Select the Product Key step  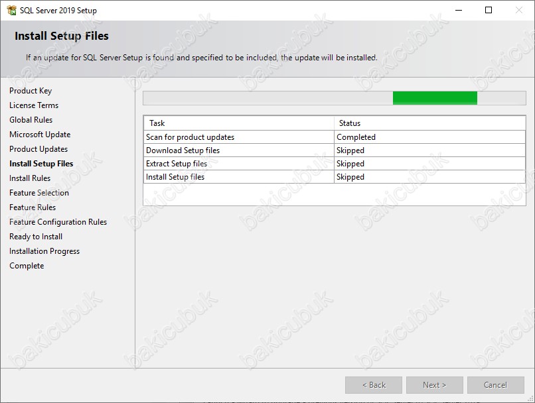(x=31, y=91)
